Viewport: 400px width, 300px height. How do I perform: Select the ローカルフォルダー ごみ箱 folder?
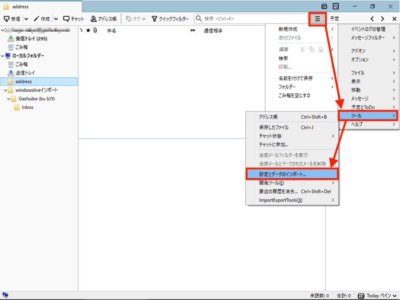point(18,64)
